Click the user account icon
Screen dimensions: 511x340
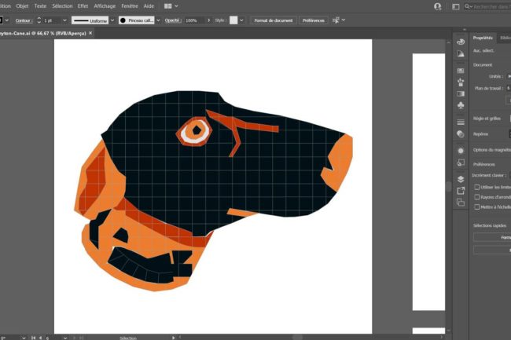437,5
